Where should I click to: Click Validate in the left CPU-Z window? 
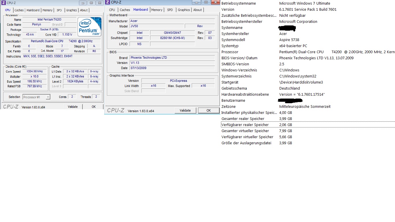(x=73, y=107)
